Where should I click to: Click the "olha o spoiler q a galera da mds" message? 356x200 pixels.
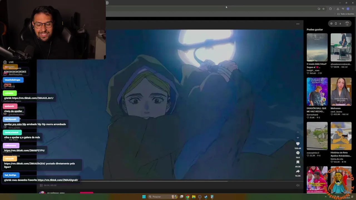click(x=22, y=137)
